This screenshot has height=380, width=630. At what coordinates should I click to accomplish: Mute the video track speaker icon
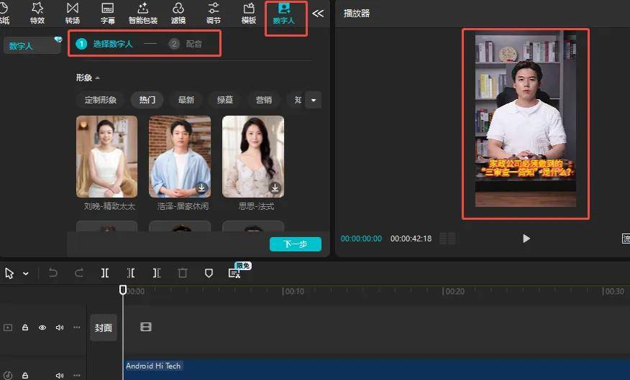coord(60,328)
